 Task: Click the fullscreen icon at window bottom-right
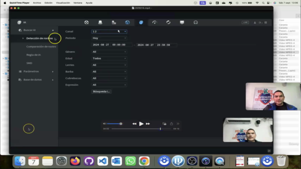(269, 151)
